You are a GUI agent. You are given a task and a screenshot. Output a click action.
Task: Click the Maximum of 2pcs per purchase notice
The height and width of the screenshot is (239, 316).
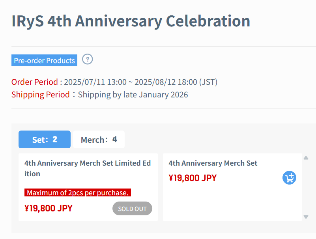[x=78, y=193]
